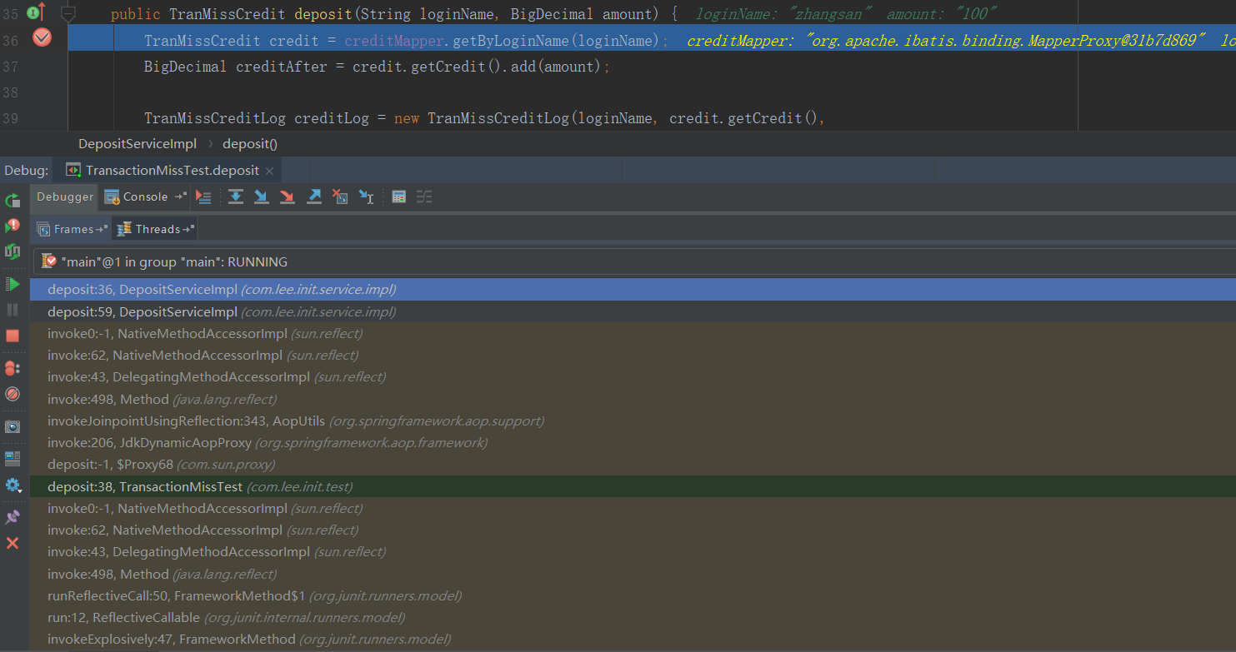This screenshot has height=652, width=1236.
Task: Click creditMapper in line 36 code
Action: coord(394,41)
